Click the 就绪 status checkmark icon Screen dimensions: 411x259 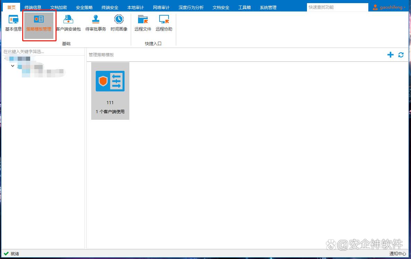[x=6, y=253]
